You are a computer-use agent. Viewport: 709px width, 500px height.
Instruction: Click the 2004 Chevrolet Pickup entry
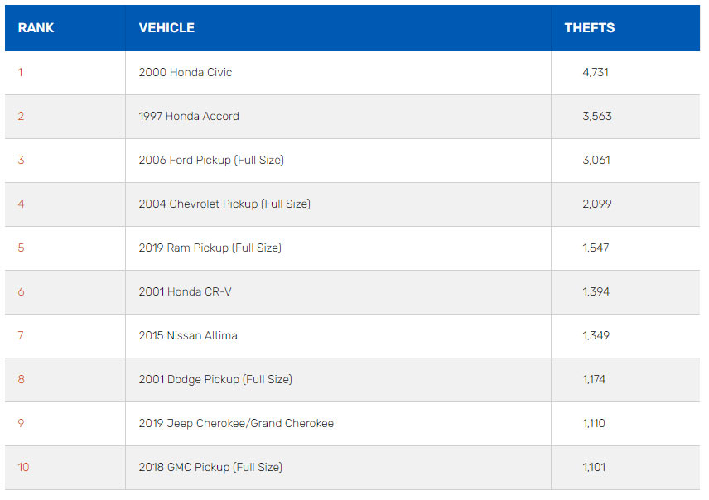pos(224,204)
